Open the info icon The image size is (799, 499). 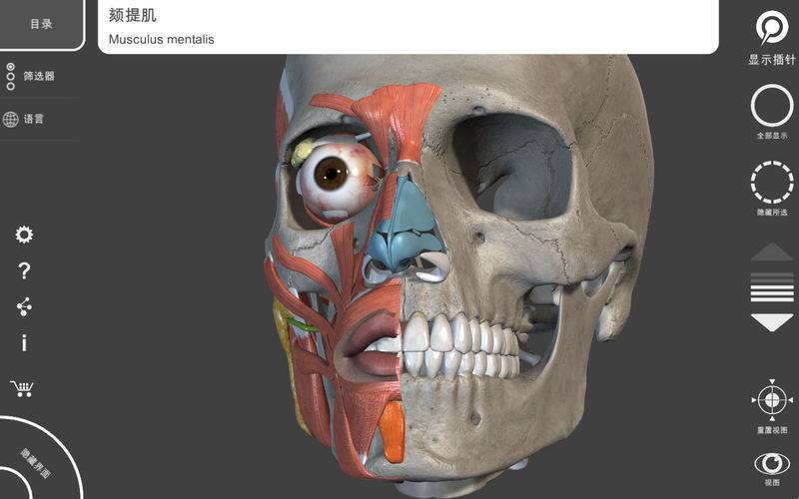pyautogui.click(x=24, y=342)
